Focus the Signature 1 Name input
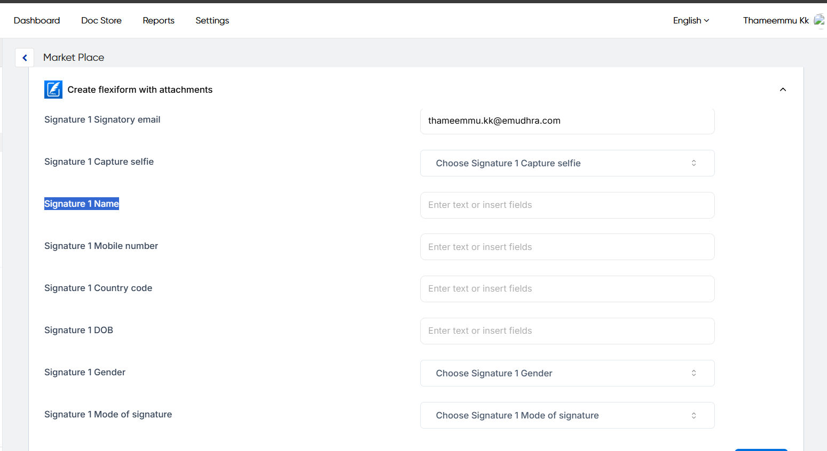827x451 pixels. pyautogui.click(x=567, y=205)
